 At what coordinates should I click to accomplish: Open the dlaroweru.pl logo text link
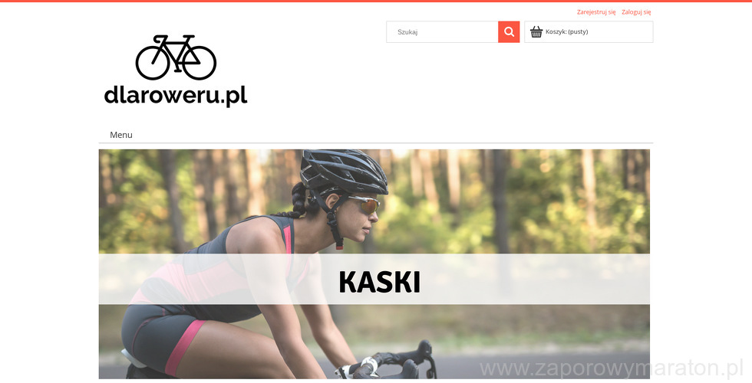pos(176,95)
